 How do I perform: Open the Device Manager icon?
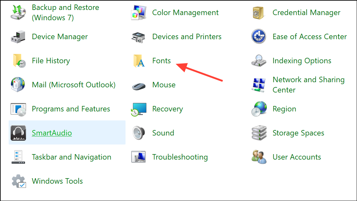(x=18, y=37)
